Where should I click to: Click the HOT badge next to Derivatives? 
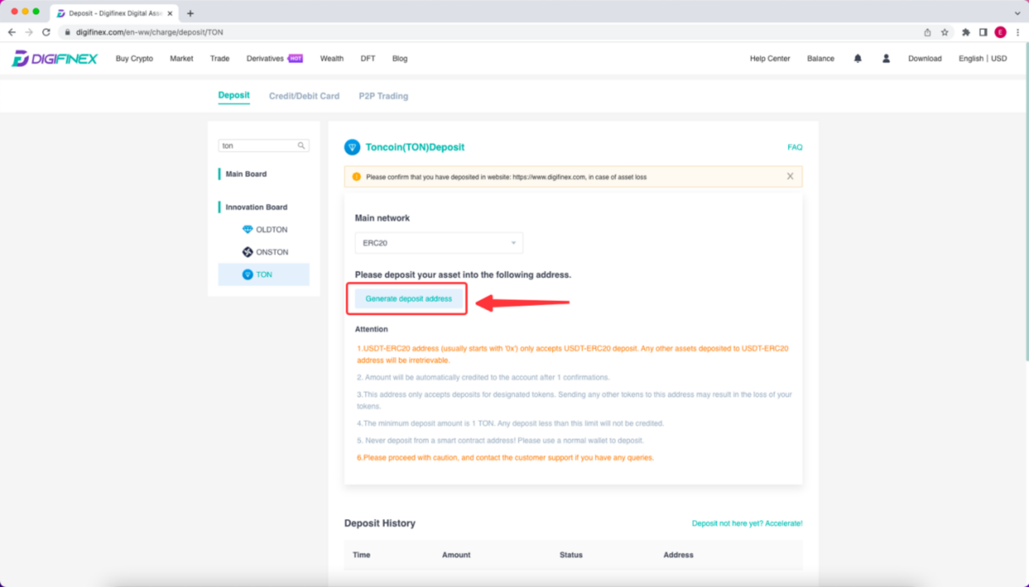click(x=295, y=59)
